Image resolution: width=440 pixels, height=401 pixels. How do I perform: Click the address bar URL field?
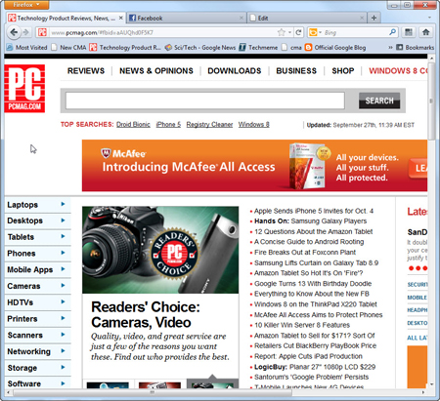tap(163, 32)
